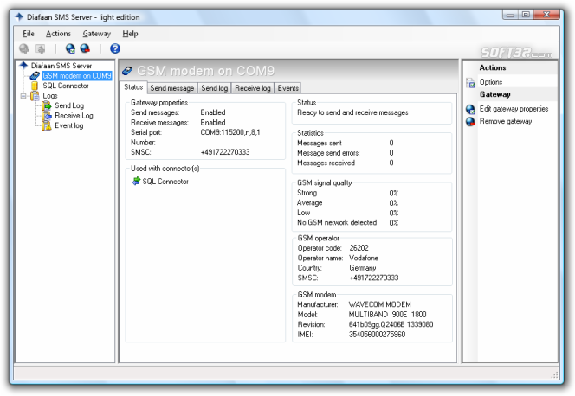Select the Logs tree item
Screen dimensions: 575x396
tap(50, 96)
